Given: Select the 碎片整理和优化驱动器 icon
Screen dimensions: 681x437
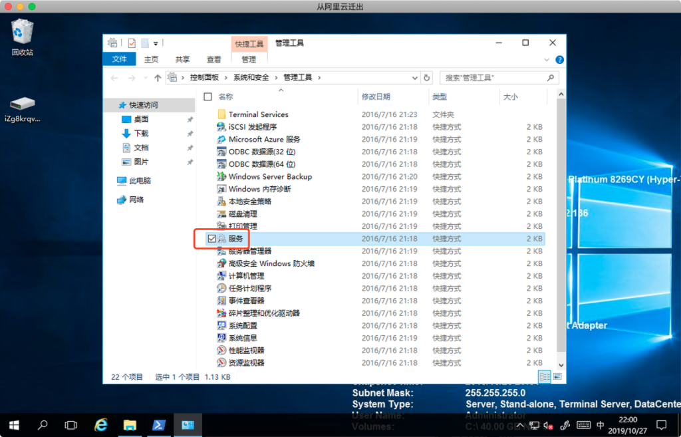Looking at the screenshot, I should pos(222,313).
